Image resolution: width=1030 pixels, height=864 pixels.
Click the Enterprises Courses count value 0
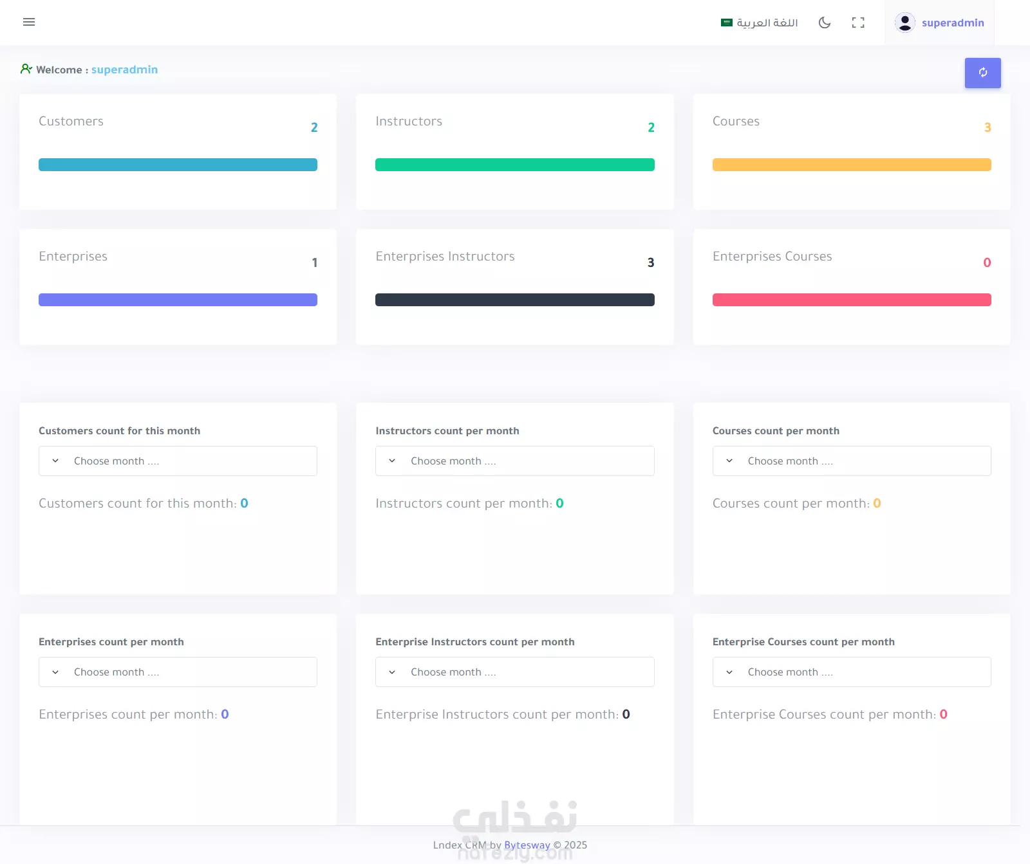pyautogui.click(x=987, y=262)
